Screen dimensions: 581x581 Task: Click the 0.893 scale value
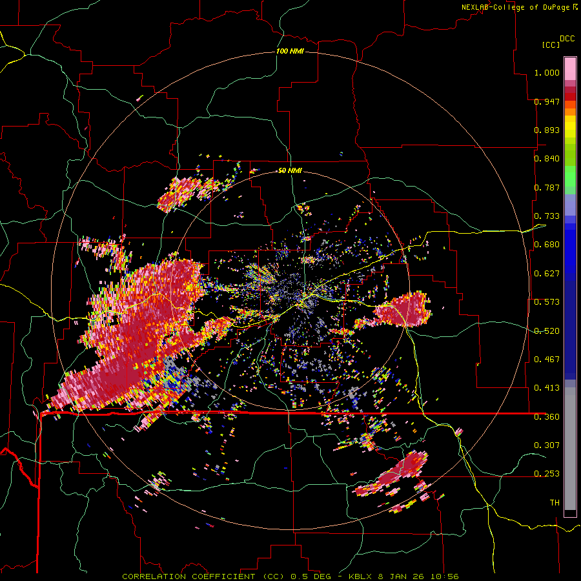click(547, 130)
